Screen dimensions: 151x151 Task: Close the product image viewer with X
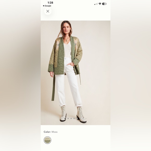(48, 11)
